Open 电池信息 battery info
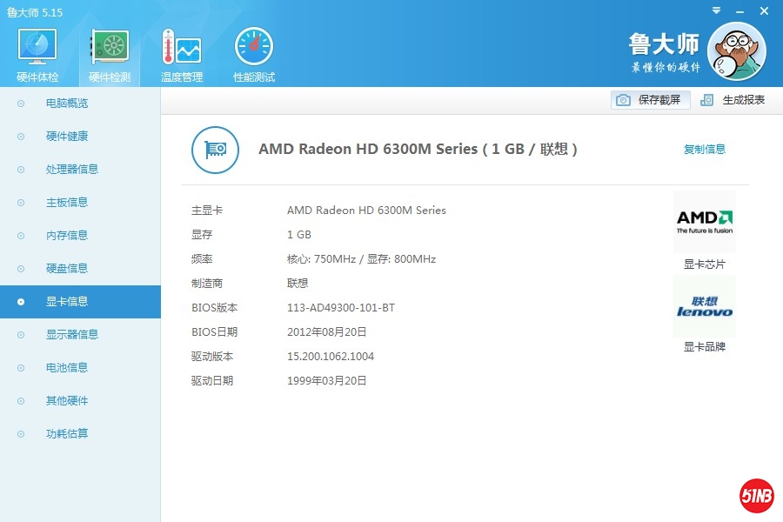This screenshot has width=783, height=522. coord(80,368)
